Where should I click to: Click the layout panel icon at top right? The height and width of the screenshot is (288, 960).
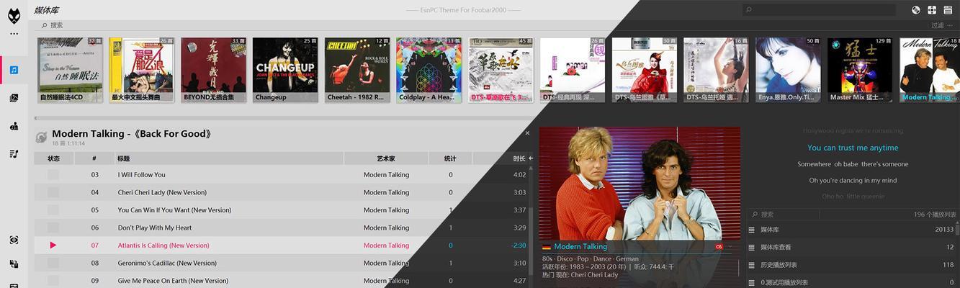coord(948,10)
